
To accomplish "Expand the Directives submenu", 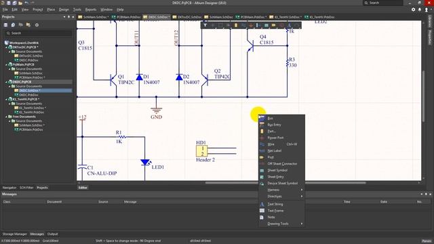I will click(282, 196).
